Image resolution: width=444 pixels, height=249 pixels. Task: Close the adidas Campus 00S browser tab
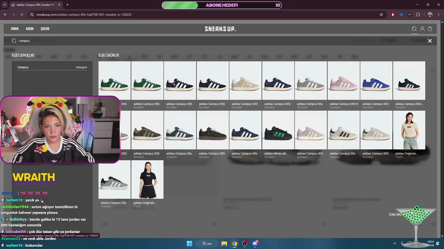[x=59, y=5]
